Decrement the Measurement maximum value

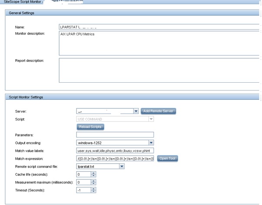(94, 184)
